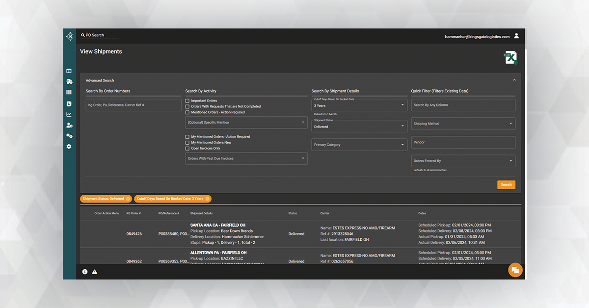Click the Kg Order, Po, Reference input field
Viewport: 589px width, 308px height.
[x=134, y=105]
